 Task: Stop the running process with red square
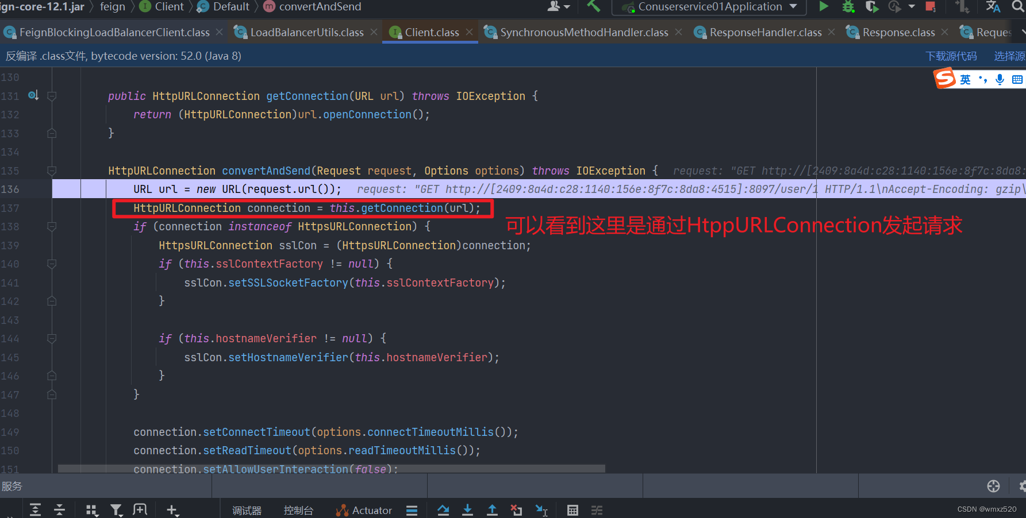[x=931, y=6]
